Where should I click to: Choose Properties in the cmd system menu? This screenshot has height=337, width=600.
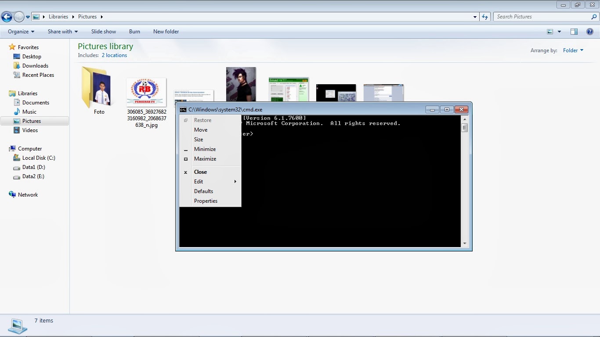tap(210, 201)
